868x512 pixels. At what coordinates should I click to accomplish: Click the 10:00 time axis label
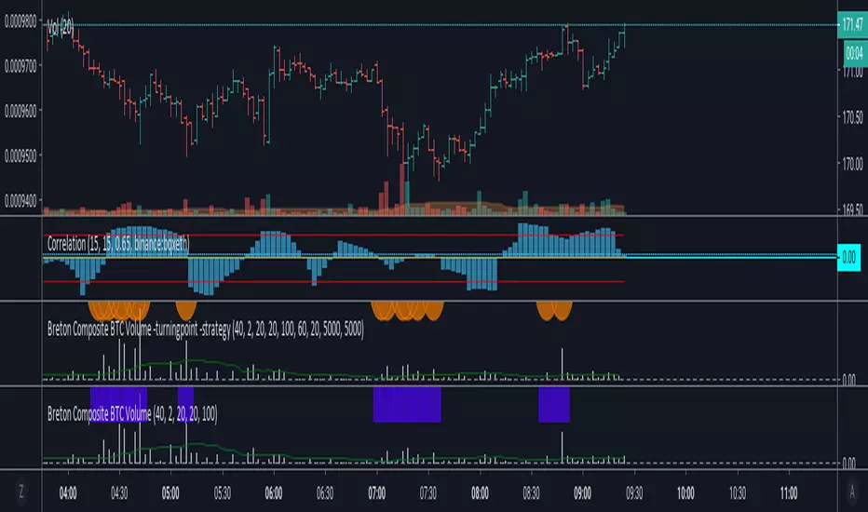coord(685,493)
